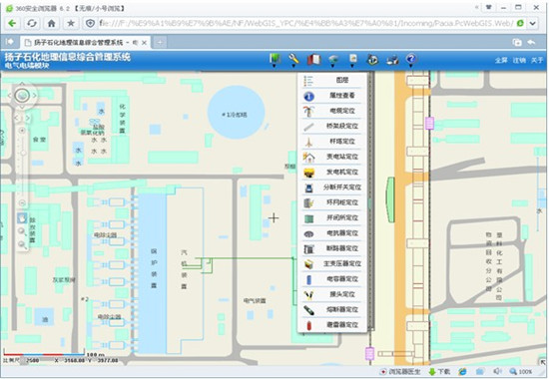Click the 全屏 fullscreen link
The width and height of the screenshot is (549, 379).
[501, 61]
